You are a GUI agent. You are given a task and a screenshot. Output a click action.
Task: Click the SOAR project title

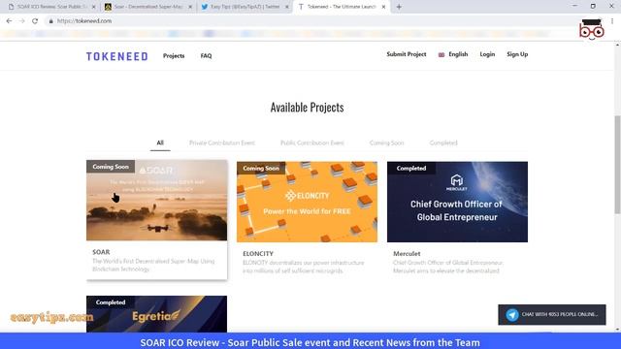101,252
